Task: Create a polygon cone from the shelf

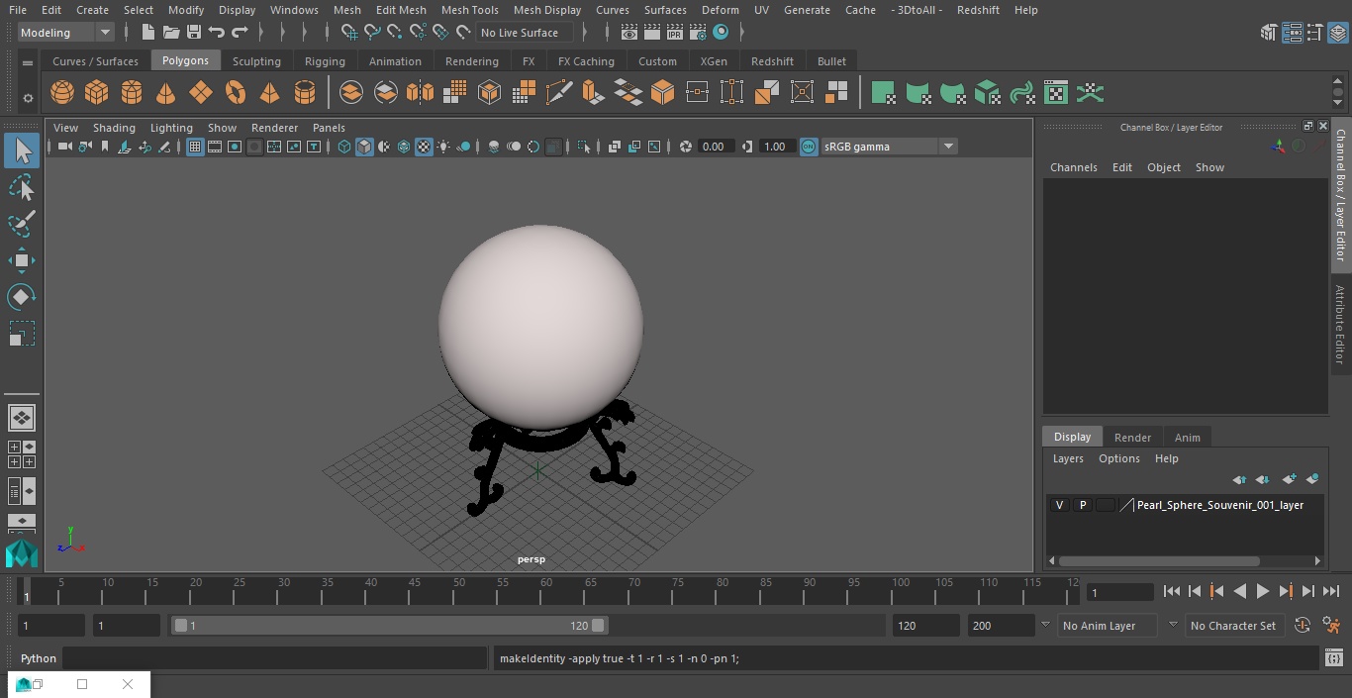Action: click(x=166, y=93)
